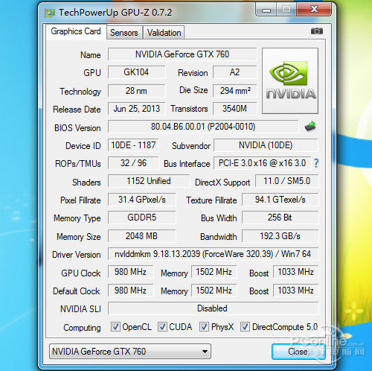Close GPU-Z with the red X
This screenshot has width=372, height=371.
[x=314, y=10]
